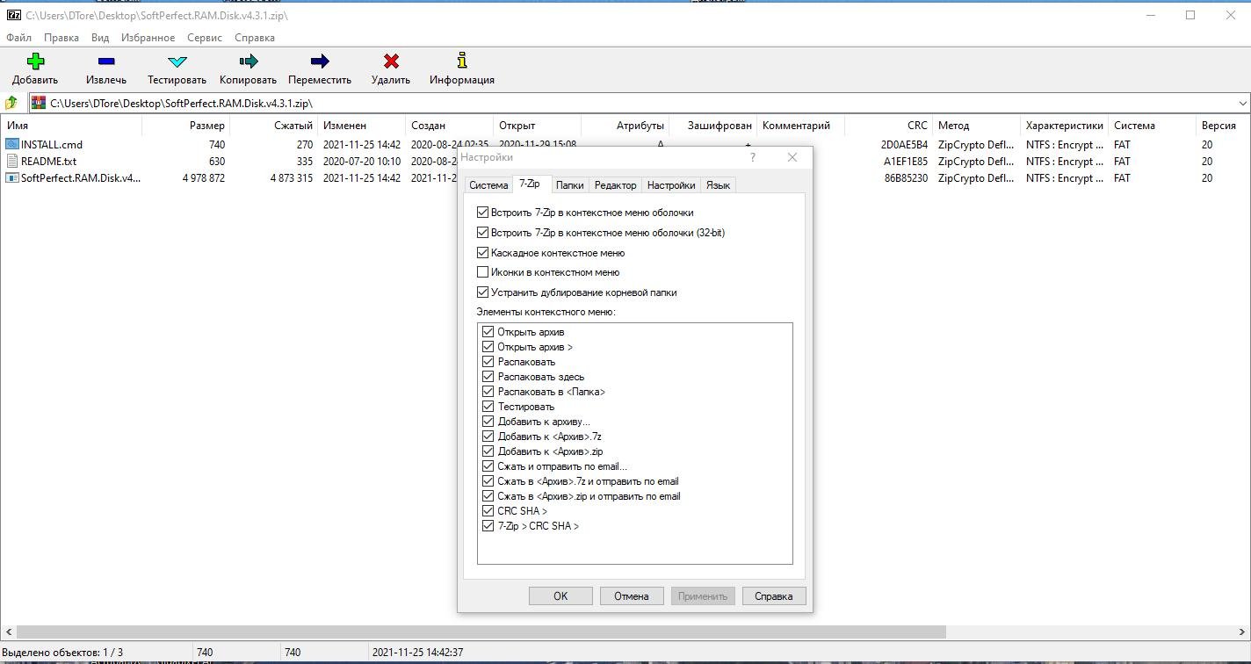Enable Иконки в контекстном меню
1251x664 pixels.
pyautogui.click(x=482, y=272)
